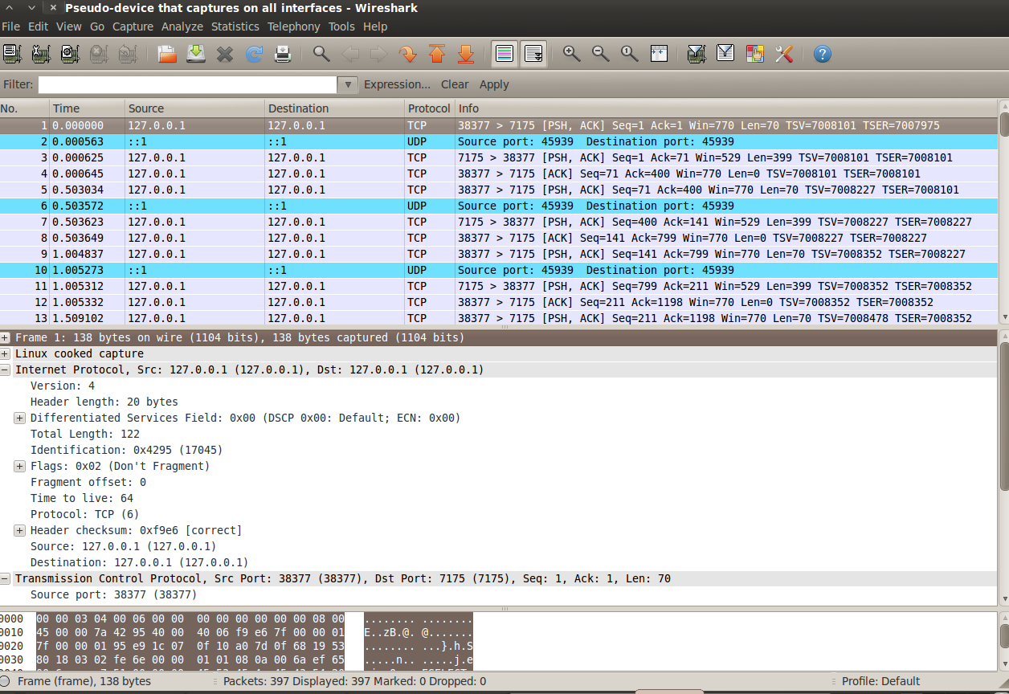Open the Telephony menu
This screenshot has height=694, width=1009.
294,27
